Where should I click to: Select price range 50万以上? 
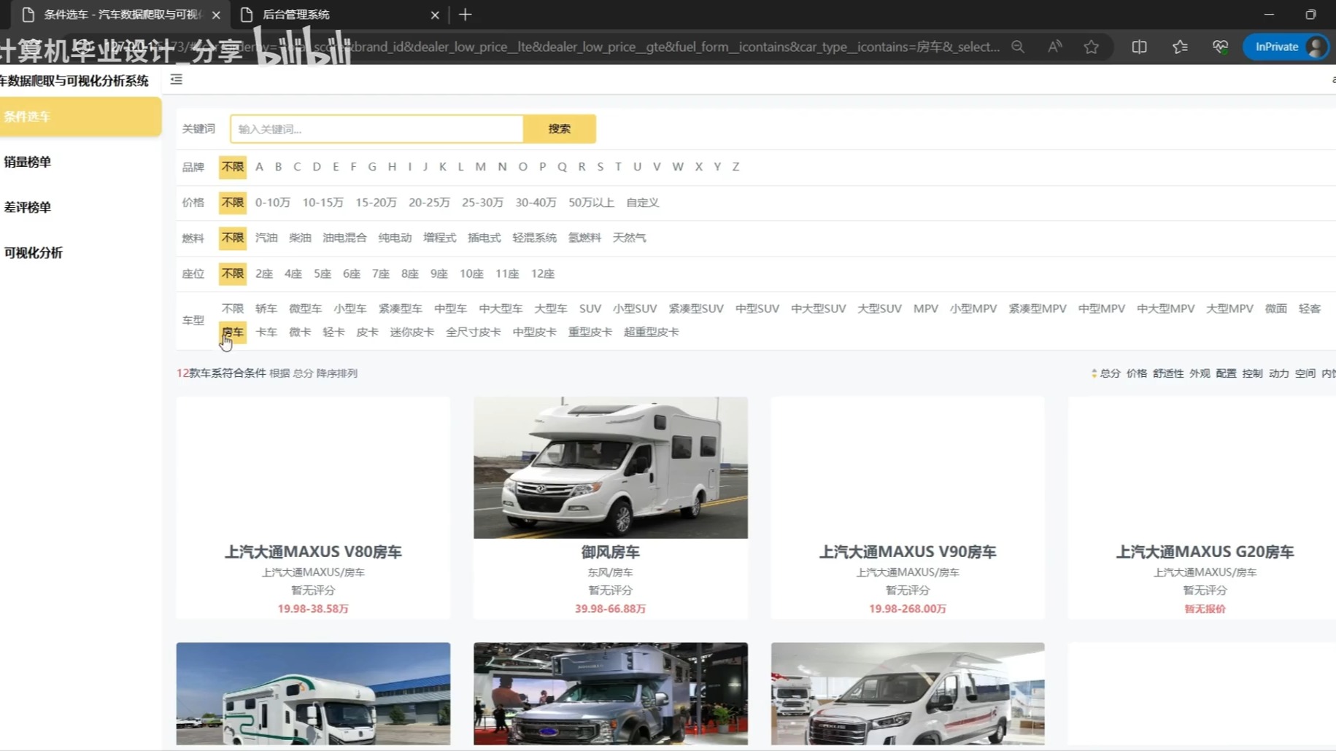591,203
